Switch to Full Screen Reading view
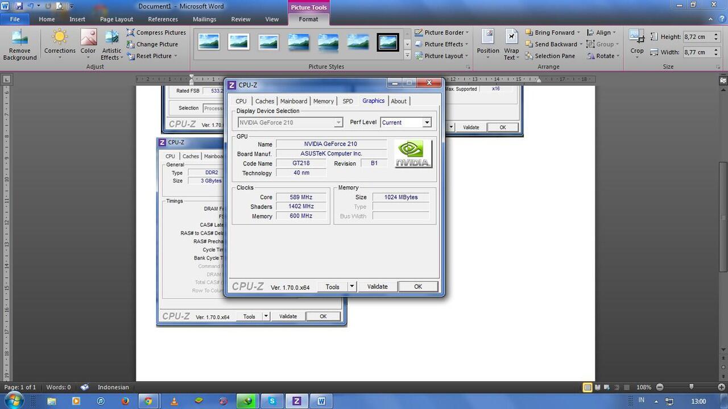Viewport: 728px width, 409px height. 598,387
